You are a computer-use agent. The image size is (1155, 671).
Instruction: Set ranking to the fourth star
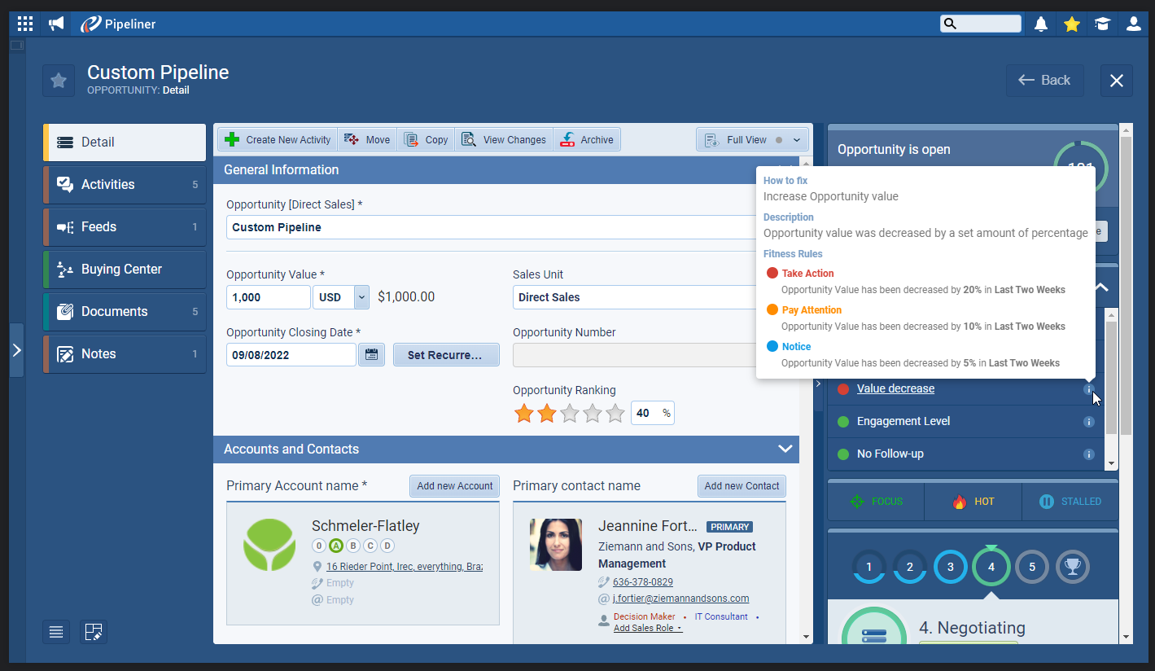593,414
